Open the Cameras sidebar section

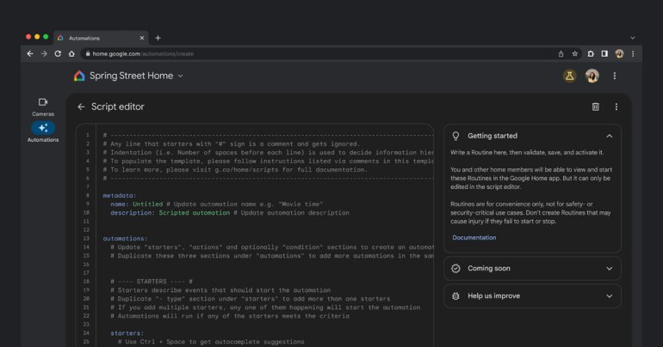coord(42,103)
